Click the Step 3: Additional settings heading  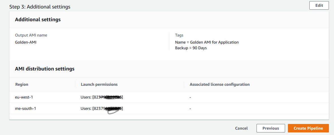pos(40,7)
